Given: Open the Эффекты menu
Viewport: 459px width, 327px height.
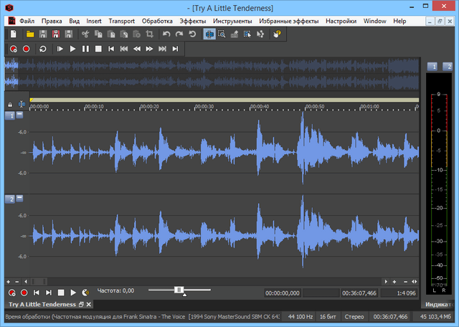Looking at the screenshot, I should click(192, 21).
